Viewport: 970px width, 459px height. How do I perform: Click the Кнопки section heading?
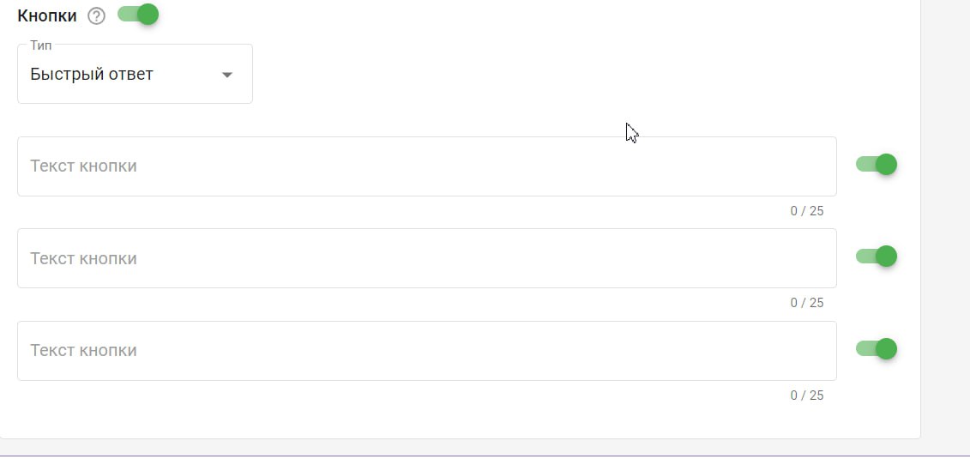[x=47, y=16]
